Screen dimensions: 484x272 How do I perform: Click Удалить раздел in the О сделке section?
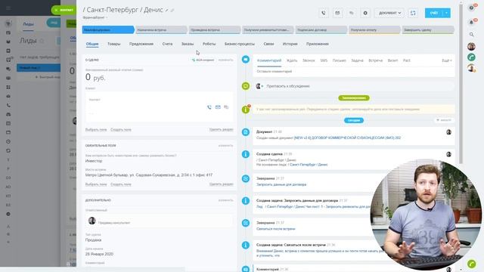pyautogui.click(x=222, y=129)
